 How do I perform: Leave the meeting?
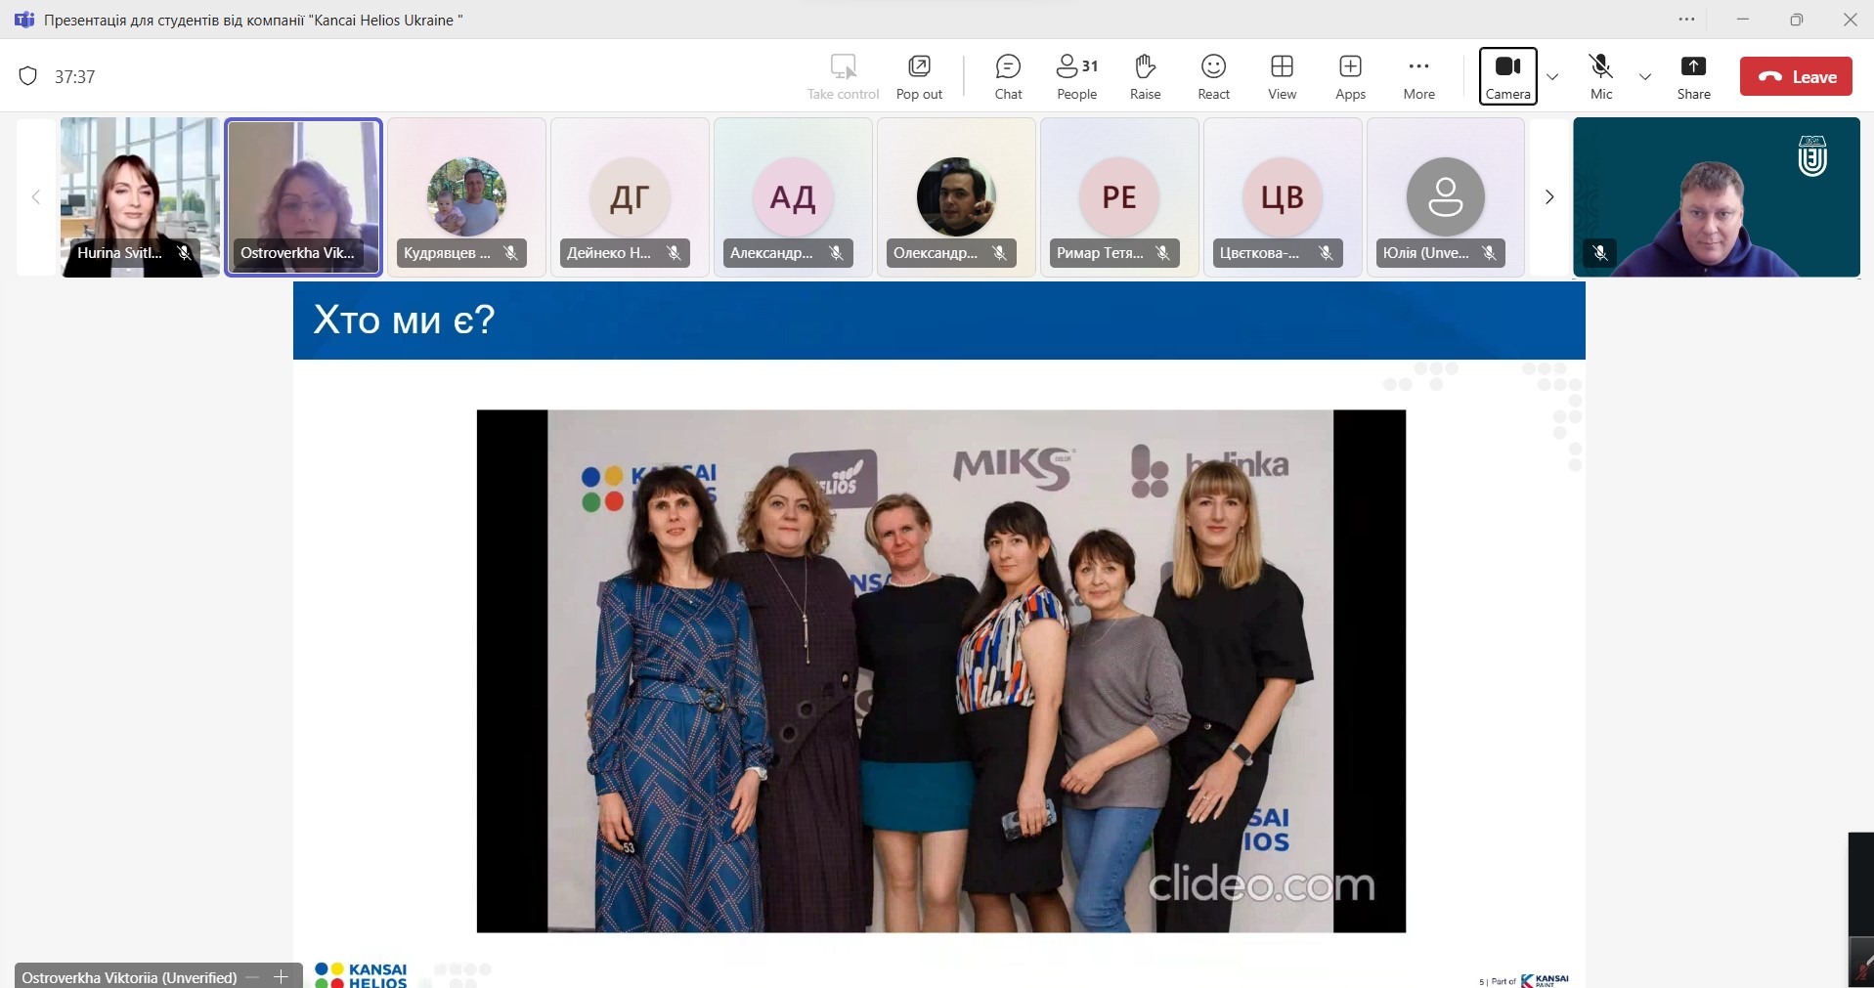coord(1796,77)
